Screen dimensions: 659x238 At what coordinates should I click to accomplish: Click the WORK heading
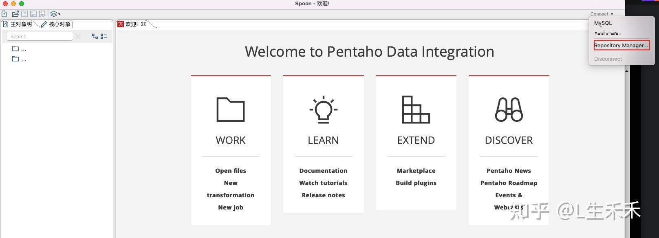pos(231,140)
